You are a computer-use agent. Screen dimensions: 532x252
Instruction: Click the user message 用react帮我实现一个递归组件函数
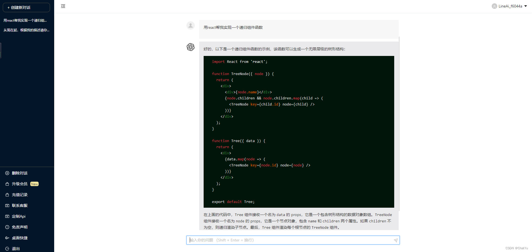pyautogui.click(x=233, y=27)
